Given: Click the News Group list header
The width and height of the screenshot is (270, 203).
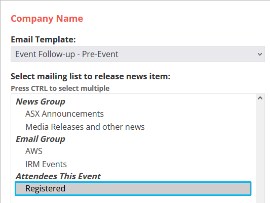Looking at the screenshot, I should tap(41, 101).
